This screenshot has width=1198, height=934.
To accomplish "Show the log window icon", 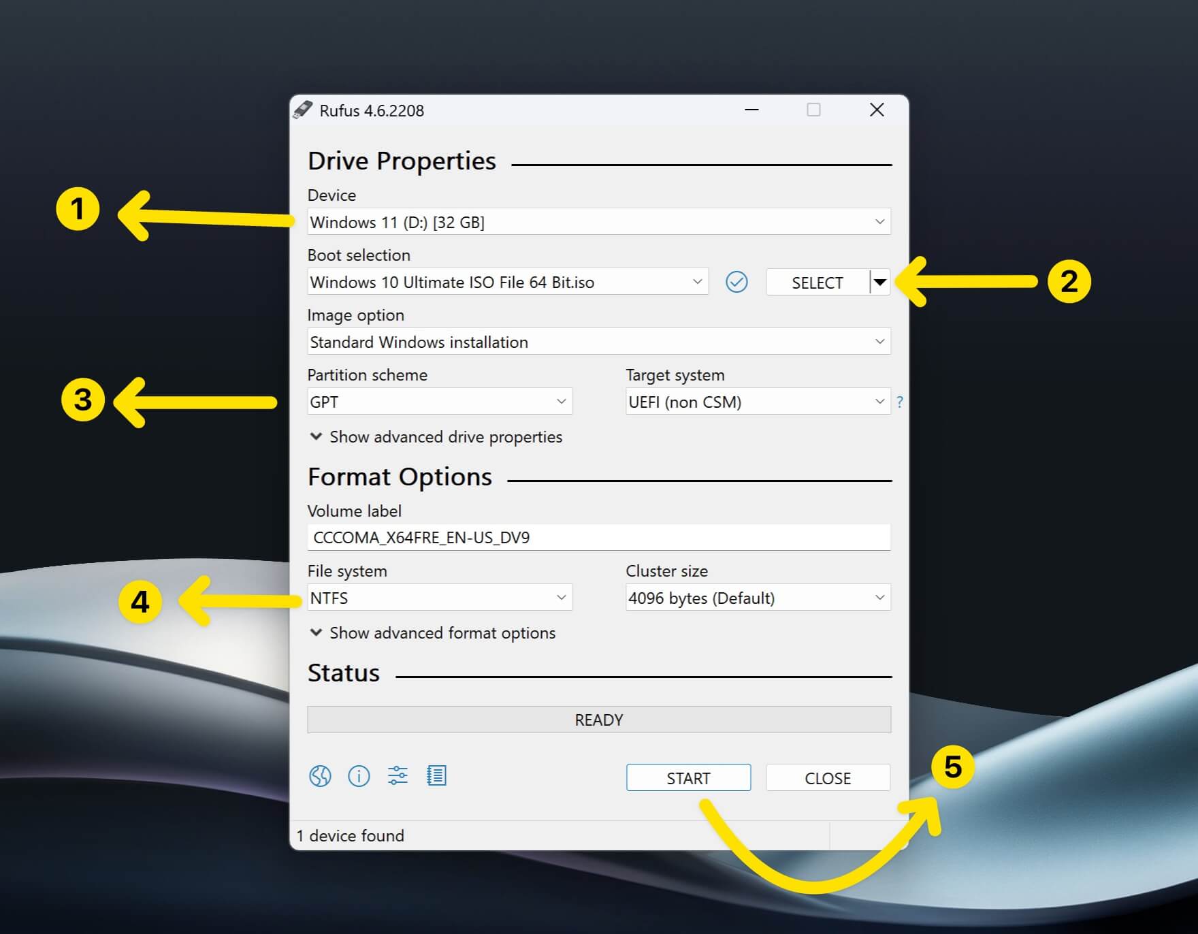I will click(x=436, y=775).
